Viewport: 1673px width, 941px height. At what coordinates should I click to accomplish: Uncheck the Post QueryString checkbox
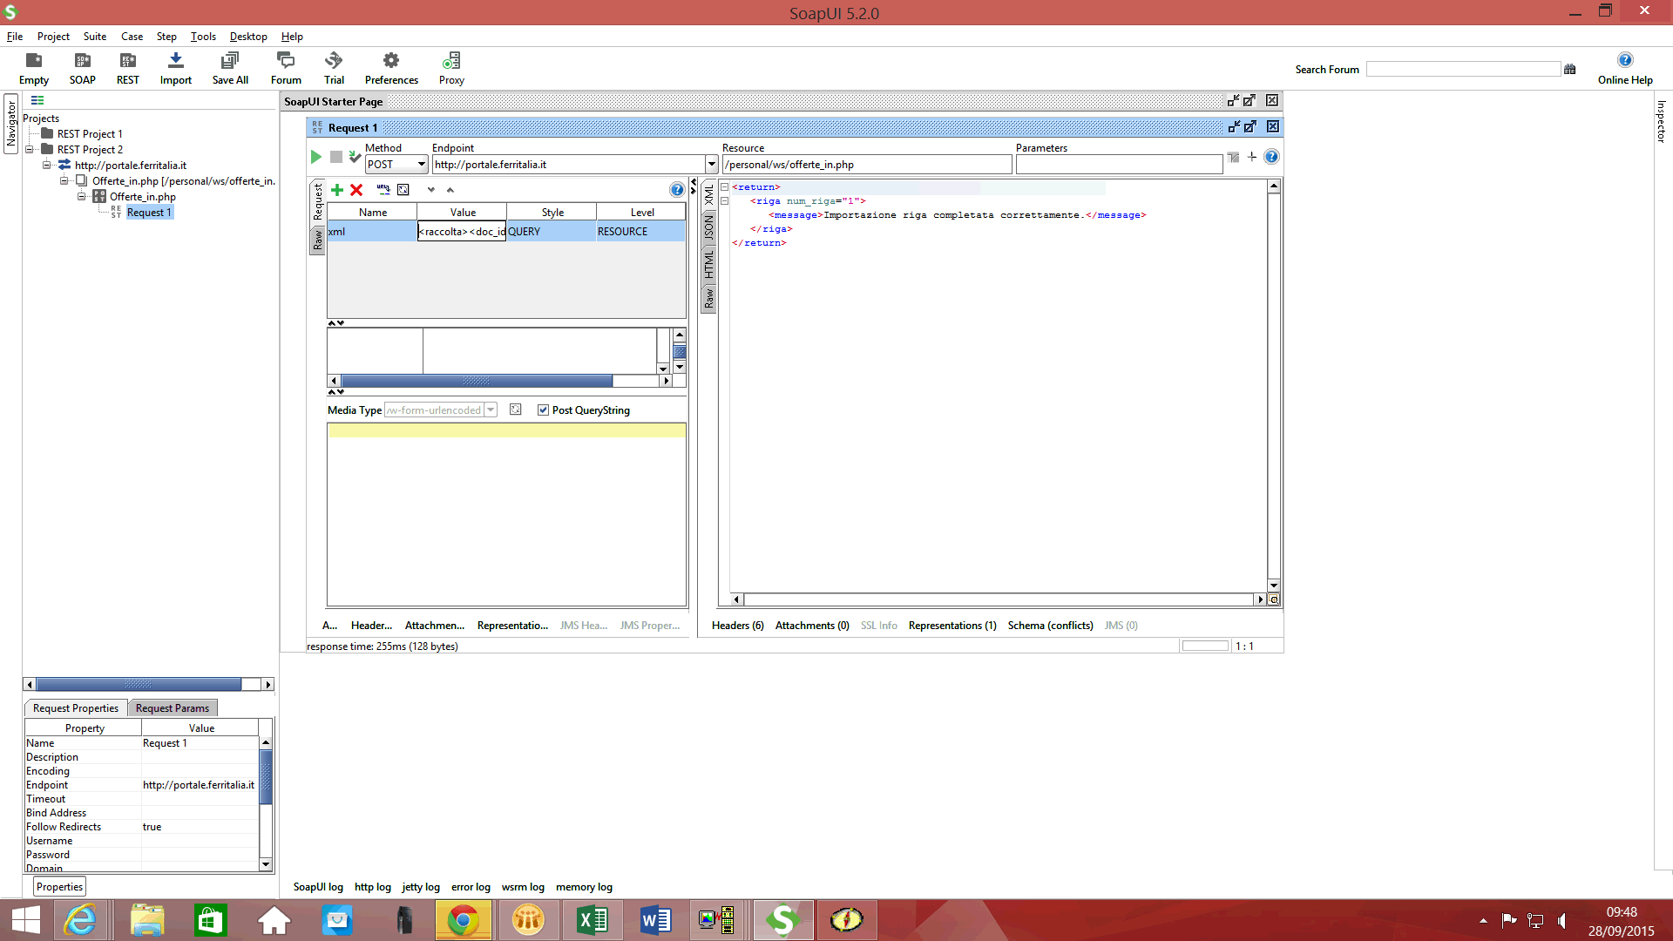point(543,410)
